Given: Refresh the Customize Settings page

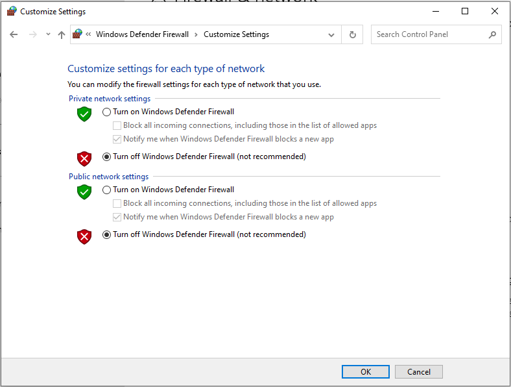Looking at the screenshot, I should pyautogui.click(x=352, y=34).
